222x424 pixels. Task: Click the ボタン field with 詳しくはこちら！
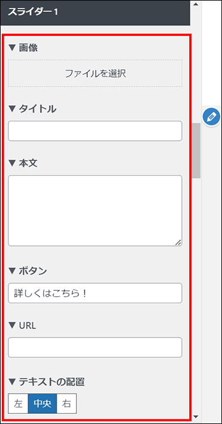(x=95, y=293)
